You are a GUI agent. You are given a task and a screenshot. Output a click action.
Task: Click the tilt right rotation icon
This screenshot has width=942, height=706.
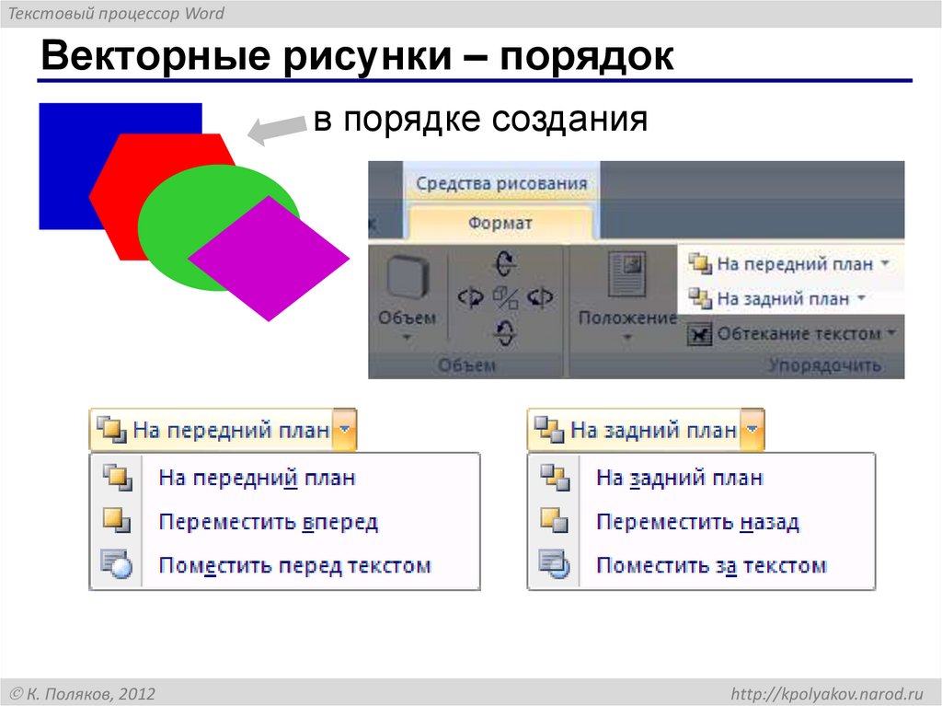(x=540, y=297)
